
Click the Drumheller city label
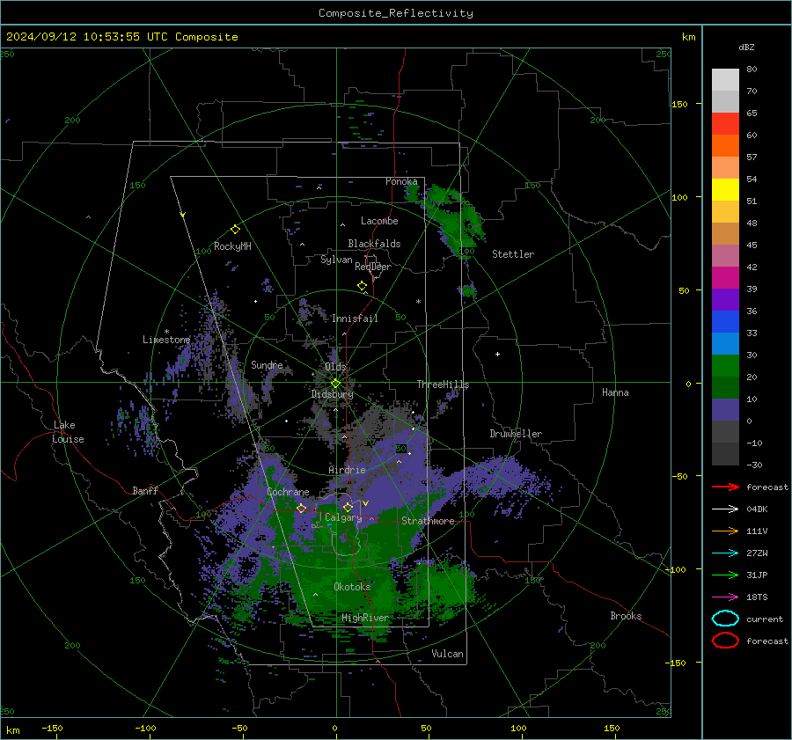[516, 434]
